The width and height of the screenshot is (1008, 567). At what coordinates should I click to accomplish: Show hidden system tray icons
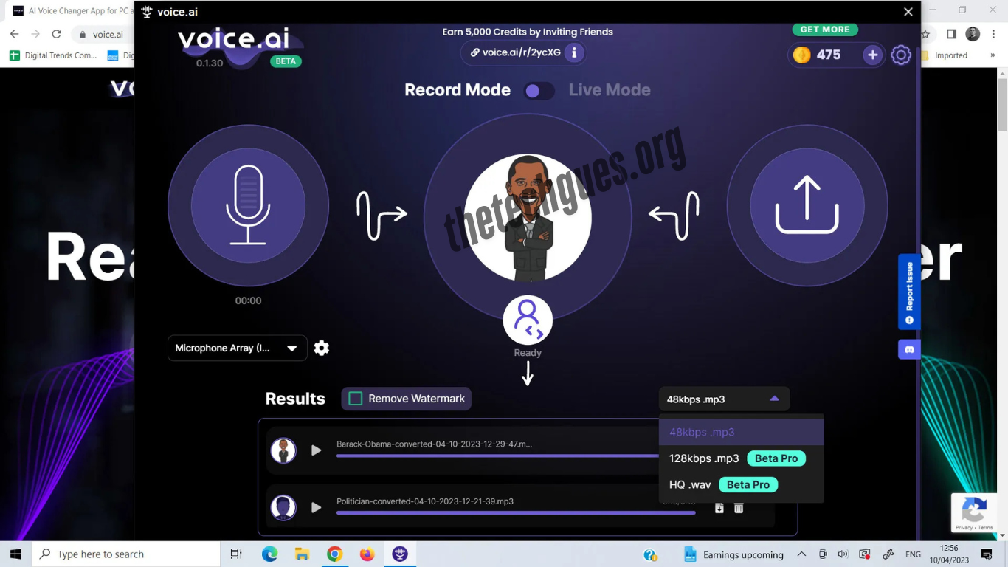point(801,554)
